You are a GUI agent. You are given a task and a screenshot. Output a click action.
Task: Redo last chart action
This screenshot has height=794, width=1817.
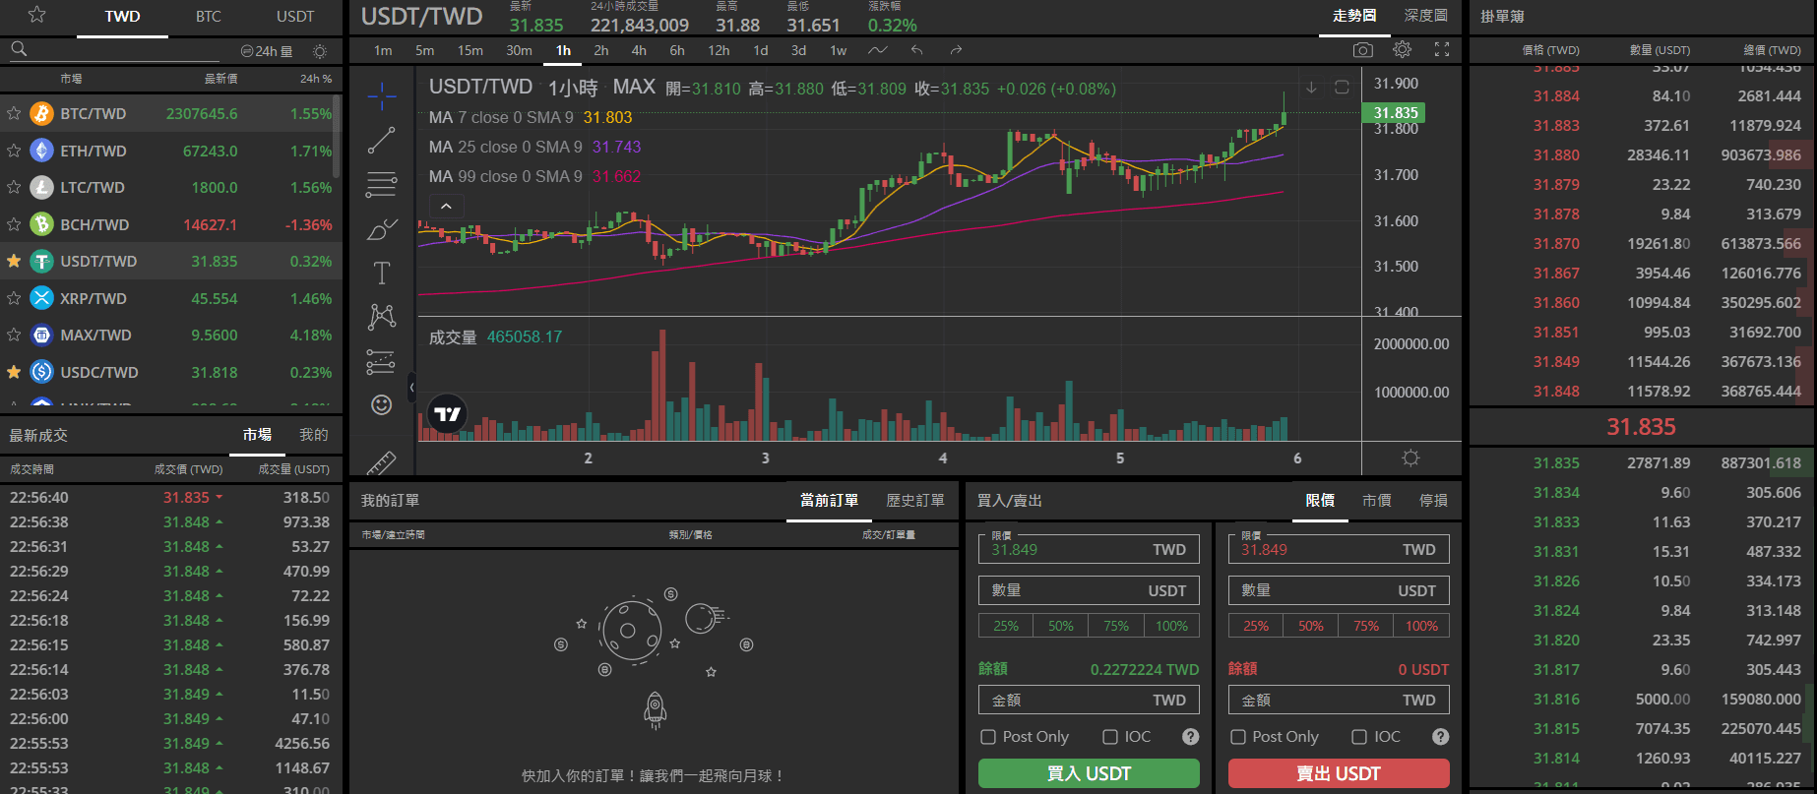pos(956,50)
